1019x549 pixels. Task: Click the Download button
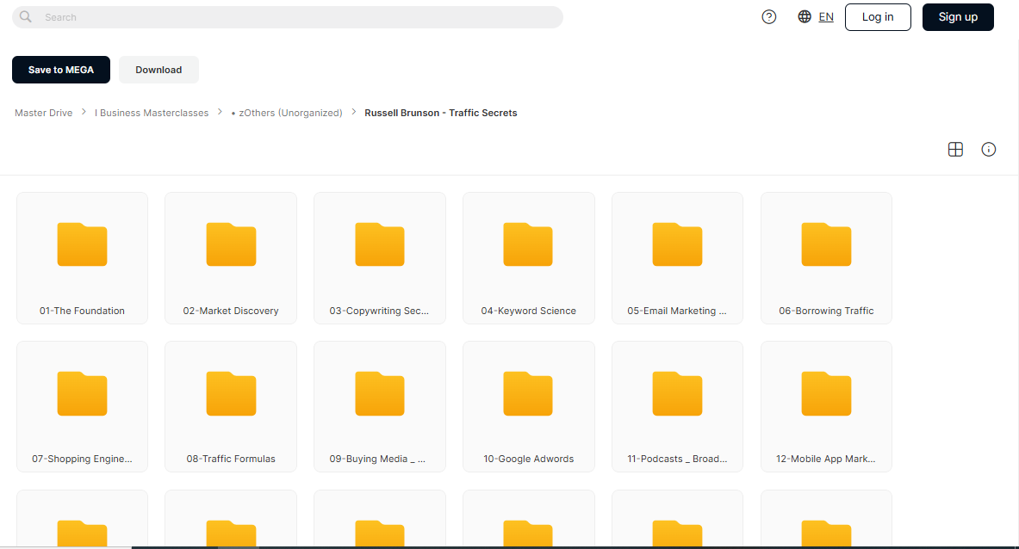158,70
